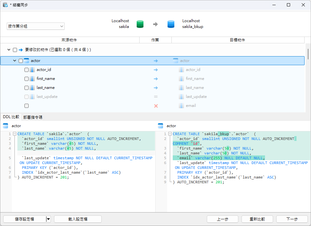This screenshot has height=226, width=311.
Task: Collapse the 要修改的物件 group
Action: [9, 50]
